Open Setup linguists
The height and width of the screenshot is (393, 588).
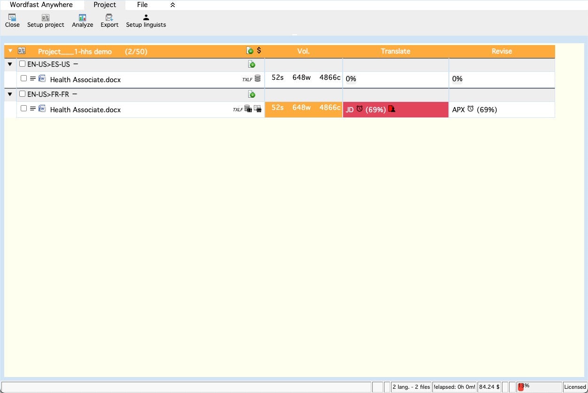(146, 20)
